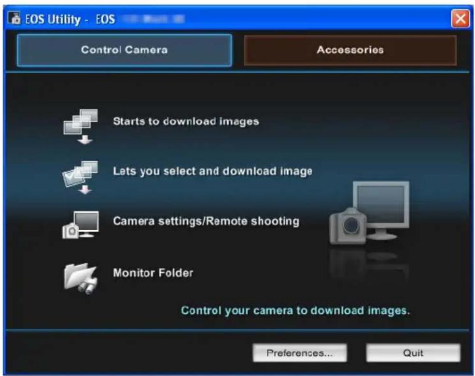Click the "EOS Utility - EOS" window title text
The image size is (475, 376).
coord(70,19)
